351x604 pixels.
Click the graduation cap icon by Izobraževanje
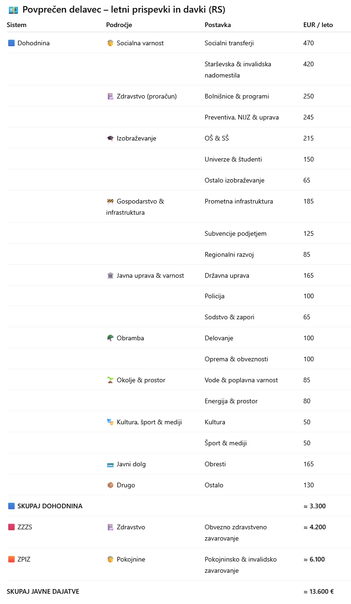(110, 139)
